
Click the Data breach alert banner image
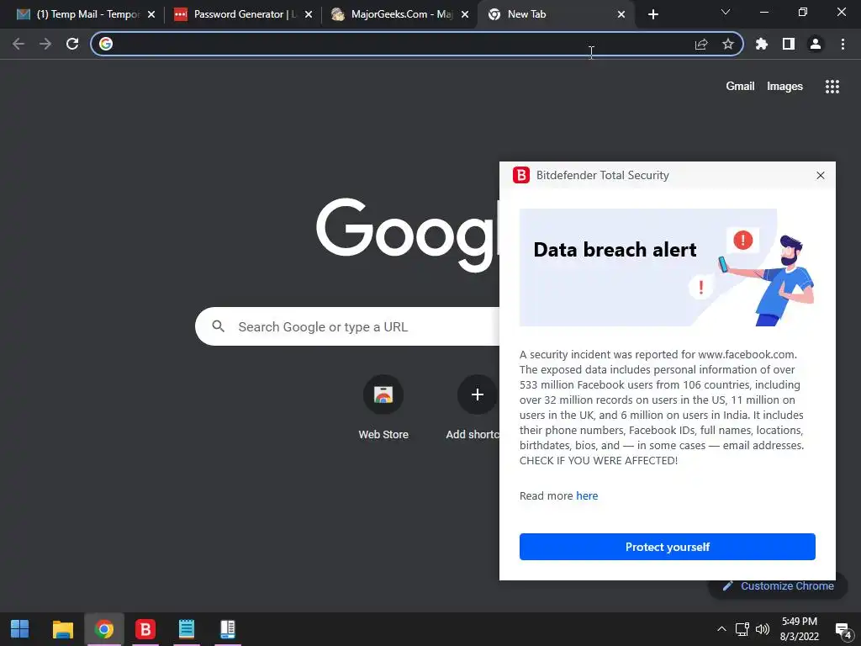pyautogui.click(x=667, y=267)
